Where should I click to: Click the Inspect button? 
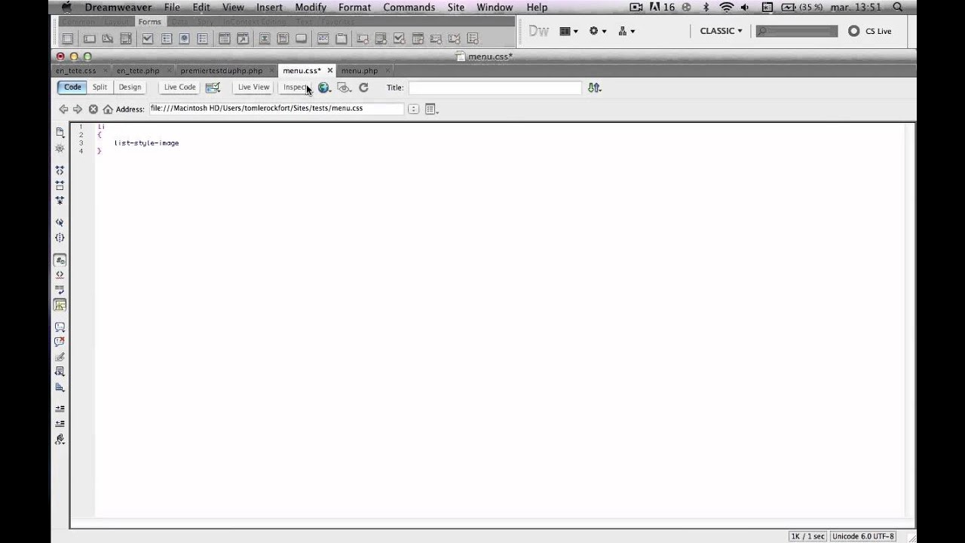295,87
